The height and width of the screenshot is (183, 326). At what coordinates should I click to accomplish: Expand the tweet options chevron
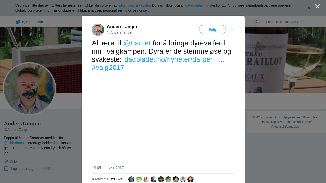click(x=233, y=29)
